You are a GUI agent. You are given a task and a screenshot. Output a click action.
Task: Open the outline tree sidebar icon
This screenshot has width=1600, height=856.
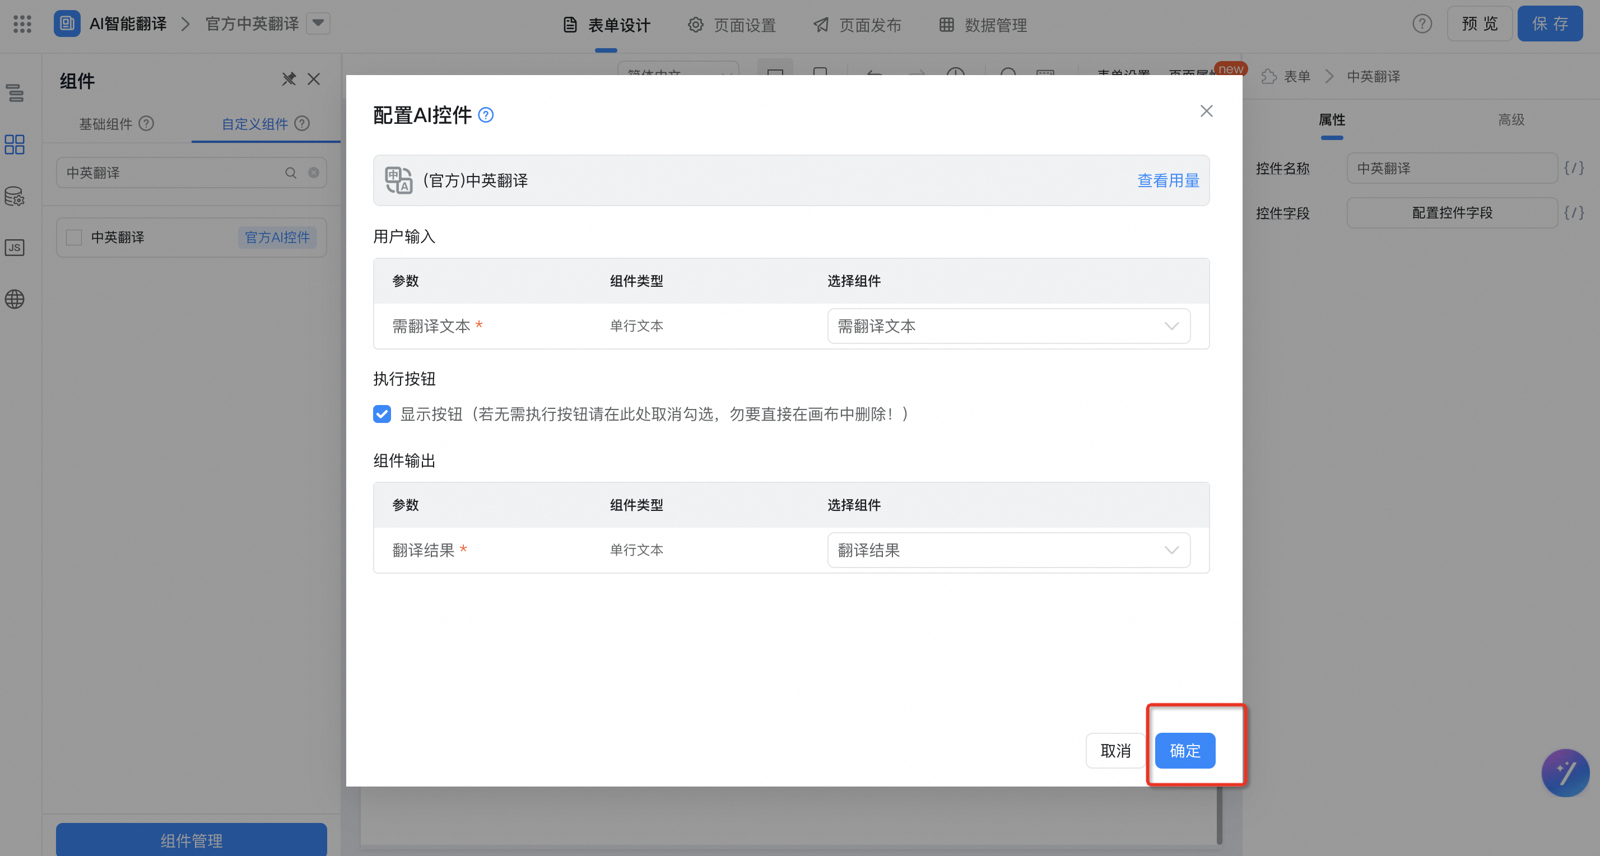coord(15,93)
